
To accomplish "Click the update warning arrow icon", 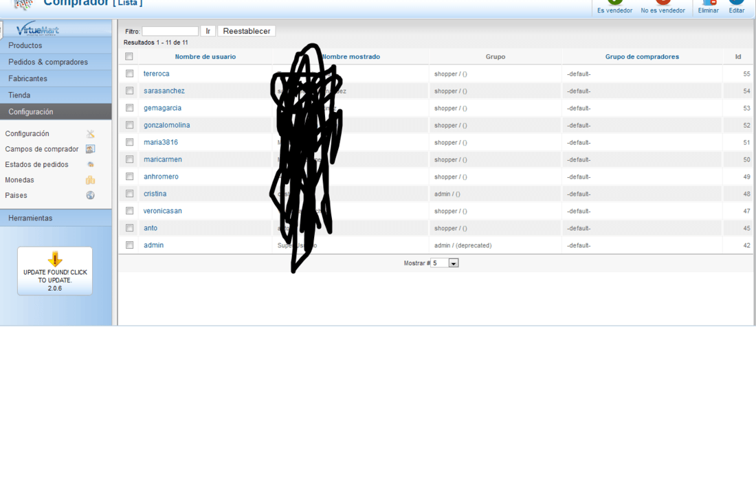I will click(55, 259).
